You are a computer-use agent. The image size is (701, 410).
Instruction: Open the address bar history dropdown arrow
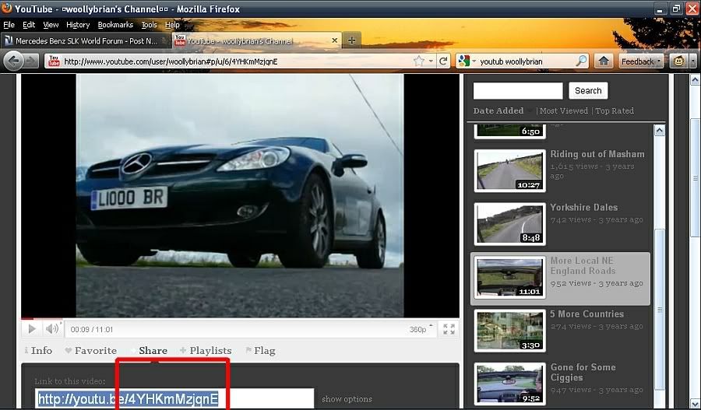point(431,61)
